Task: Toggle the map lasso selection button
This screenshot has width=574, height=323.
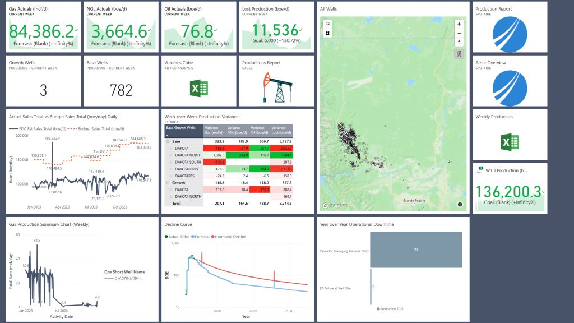Action: pos(327,24)
